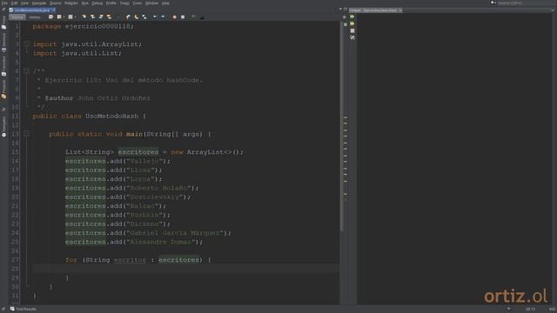Show opened documents list arrow

click(340, 10)
